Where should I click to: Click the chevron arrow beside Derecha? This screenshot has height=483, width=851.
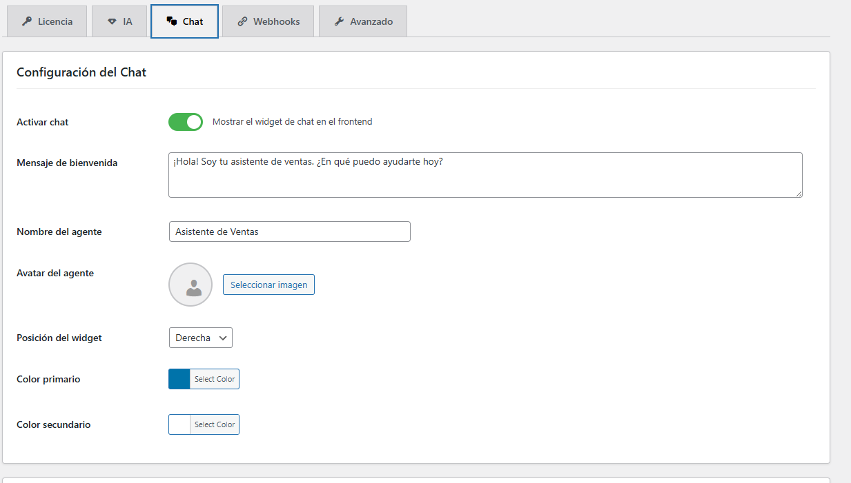tap(222, 338)
